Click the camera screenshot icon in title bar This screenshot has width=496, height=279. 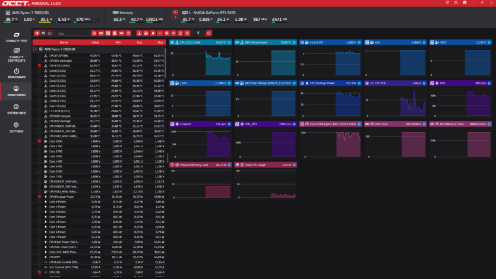pos(465,2)
